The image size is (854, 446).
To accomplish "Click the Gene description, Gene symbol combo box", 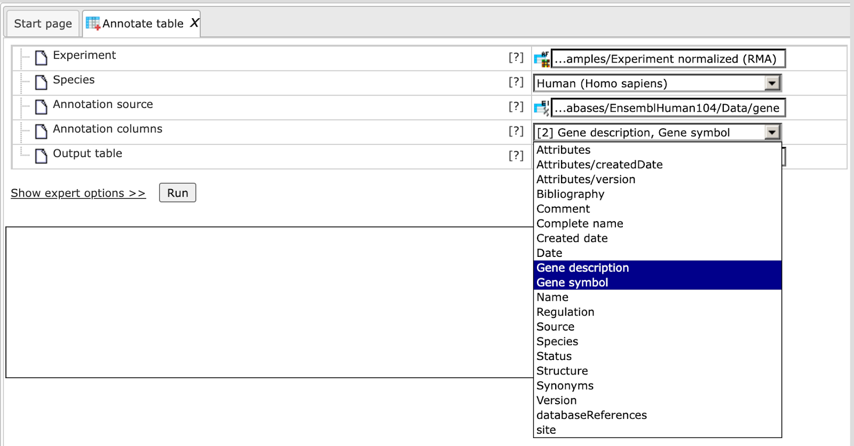I will pyautogui.click(x=657, y=132).
